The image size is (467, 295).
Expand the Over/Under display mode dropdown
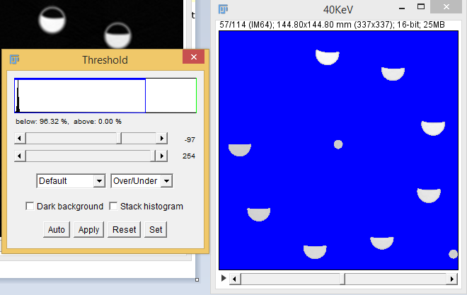(142, 181)
